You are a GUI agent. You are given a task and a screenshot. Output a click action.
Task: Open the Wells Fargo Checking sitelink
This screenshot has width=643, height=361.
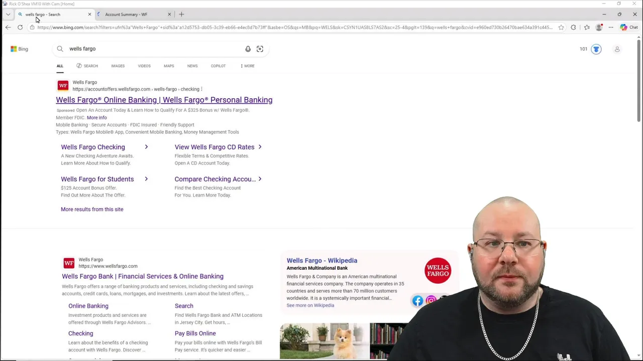tap(93, 147)
